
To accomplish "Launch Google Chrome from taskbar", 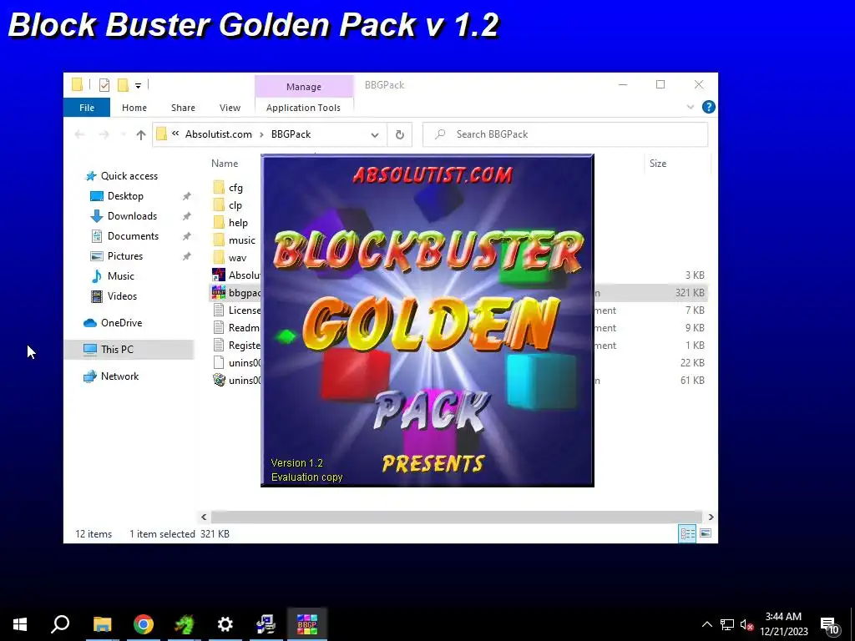I will tap(144, 624).
